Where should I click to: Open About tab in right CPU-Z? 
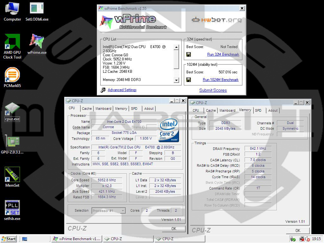pyautogui.click(x=273, y=110)
